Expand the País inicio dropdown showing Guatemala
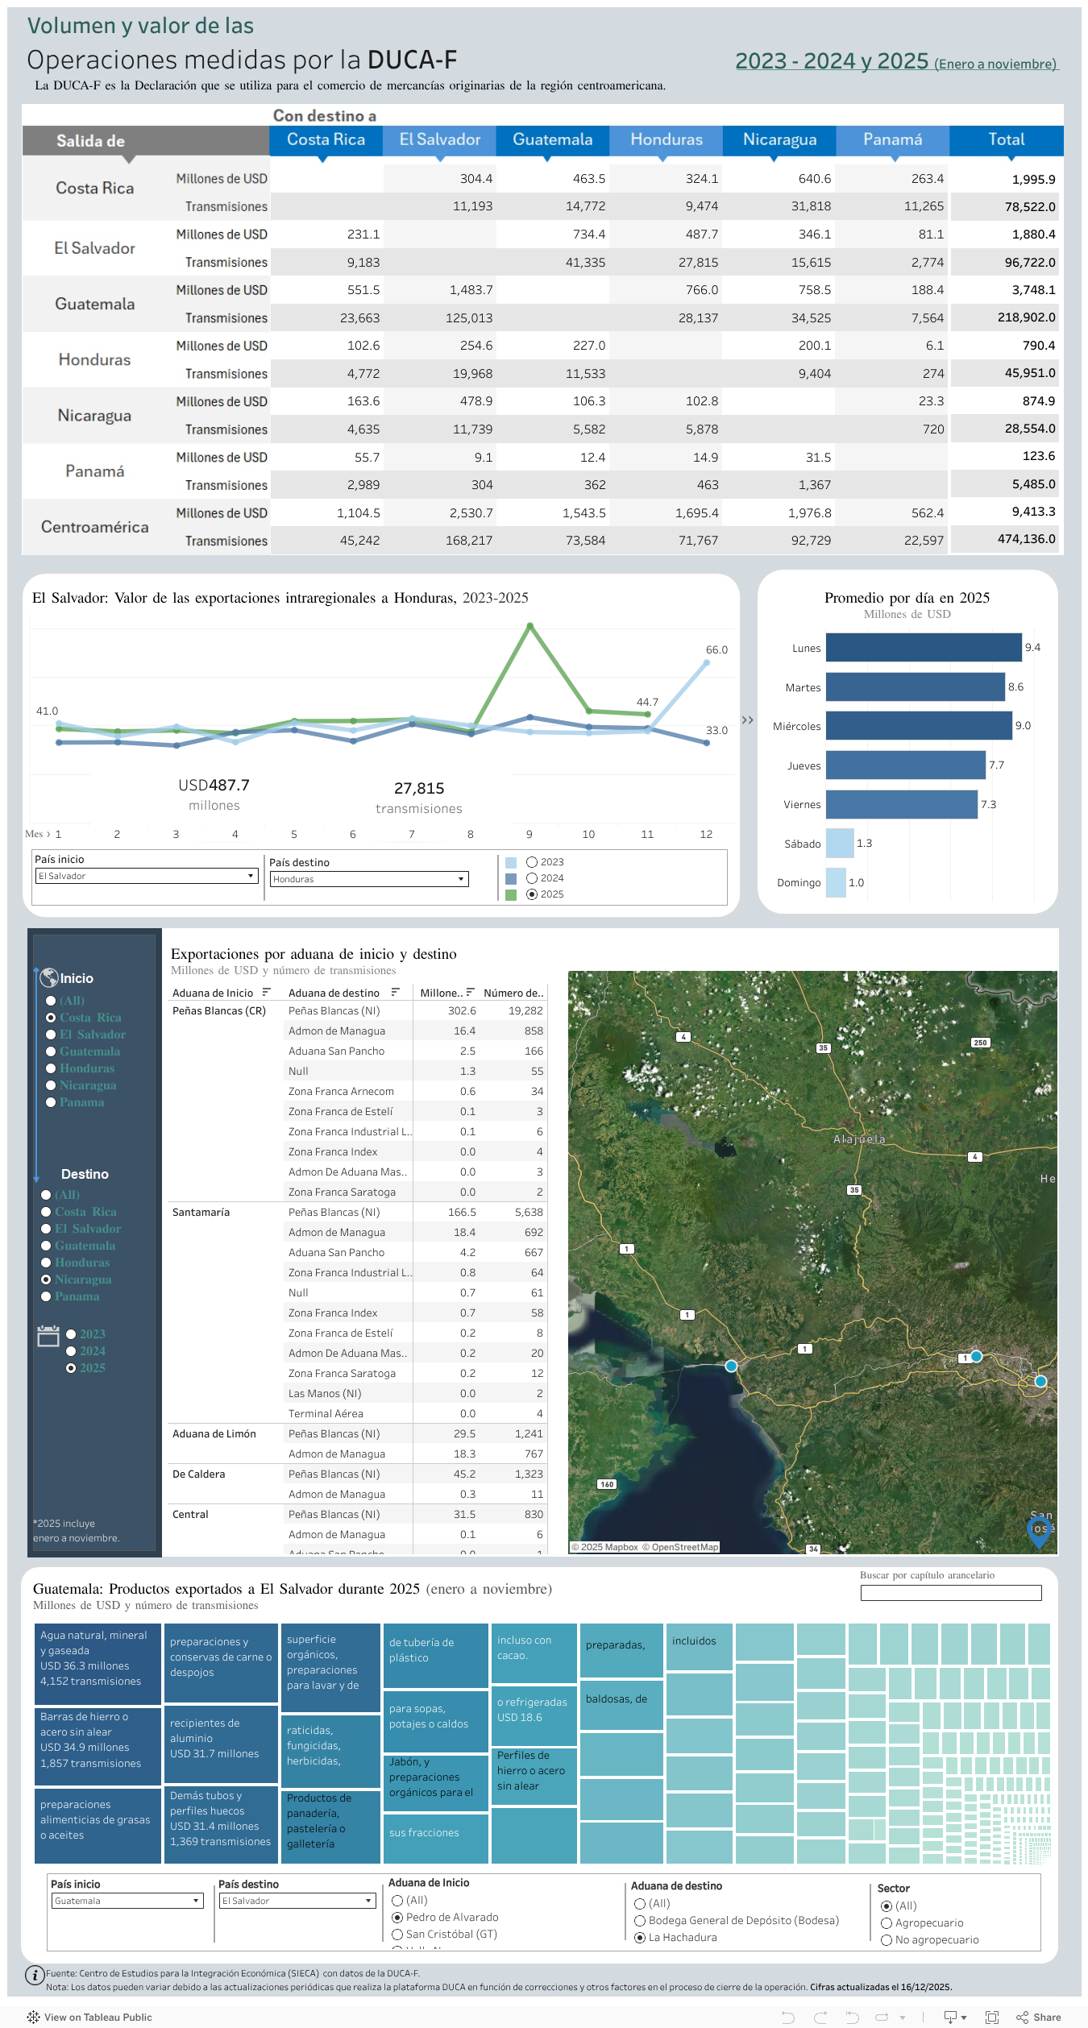The height and width of the screenshot is (2028, 1088). [127, 1901]
